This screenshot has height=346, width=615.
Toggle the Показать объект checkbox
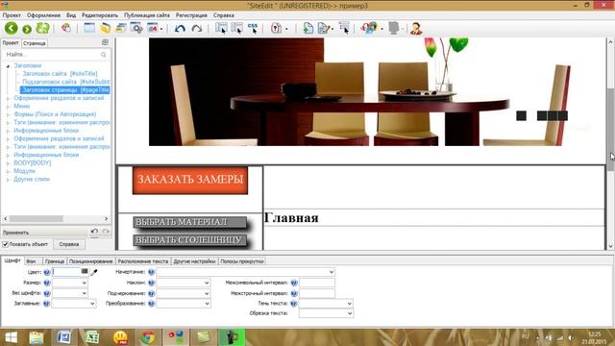click(x=5, y=244)
